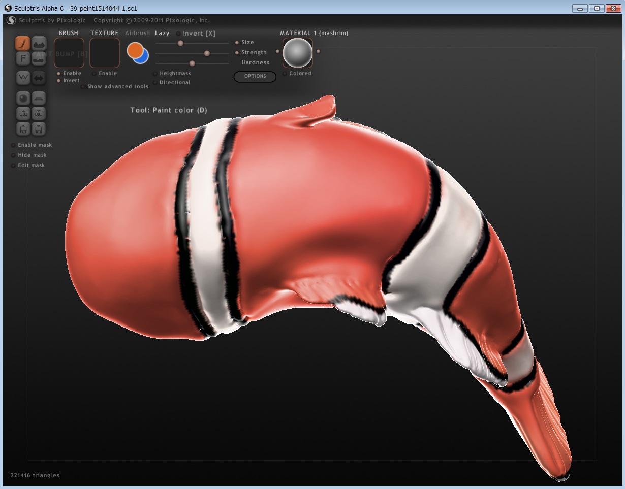Turn on Enable mask
The width and height of the screenshot is (625, 489).
tap(13, 145)
